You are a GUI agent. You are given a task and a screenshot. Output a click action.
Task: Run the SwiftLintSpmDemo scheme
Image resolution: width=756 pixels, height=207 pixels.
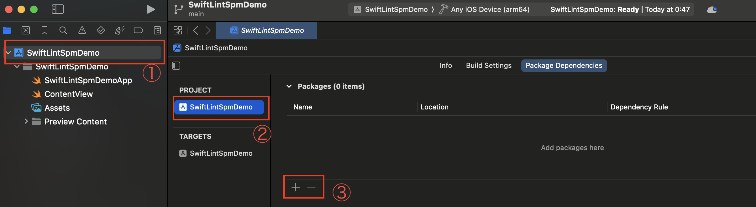click(151, 9)
